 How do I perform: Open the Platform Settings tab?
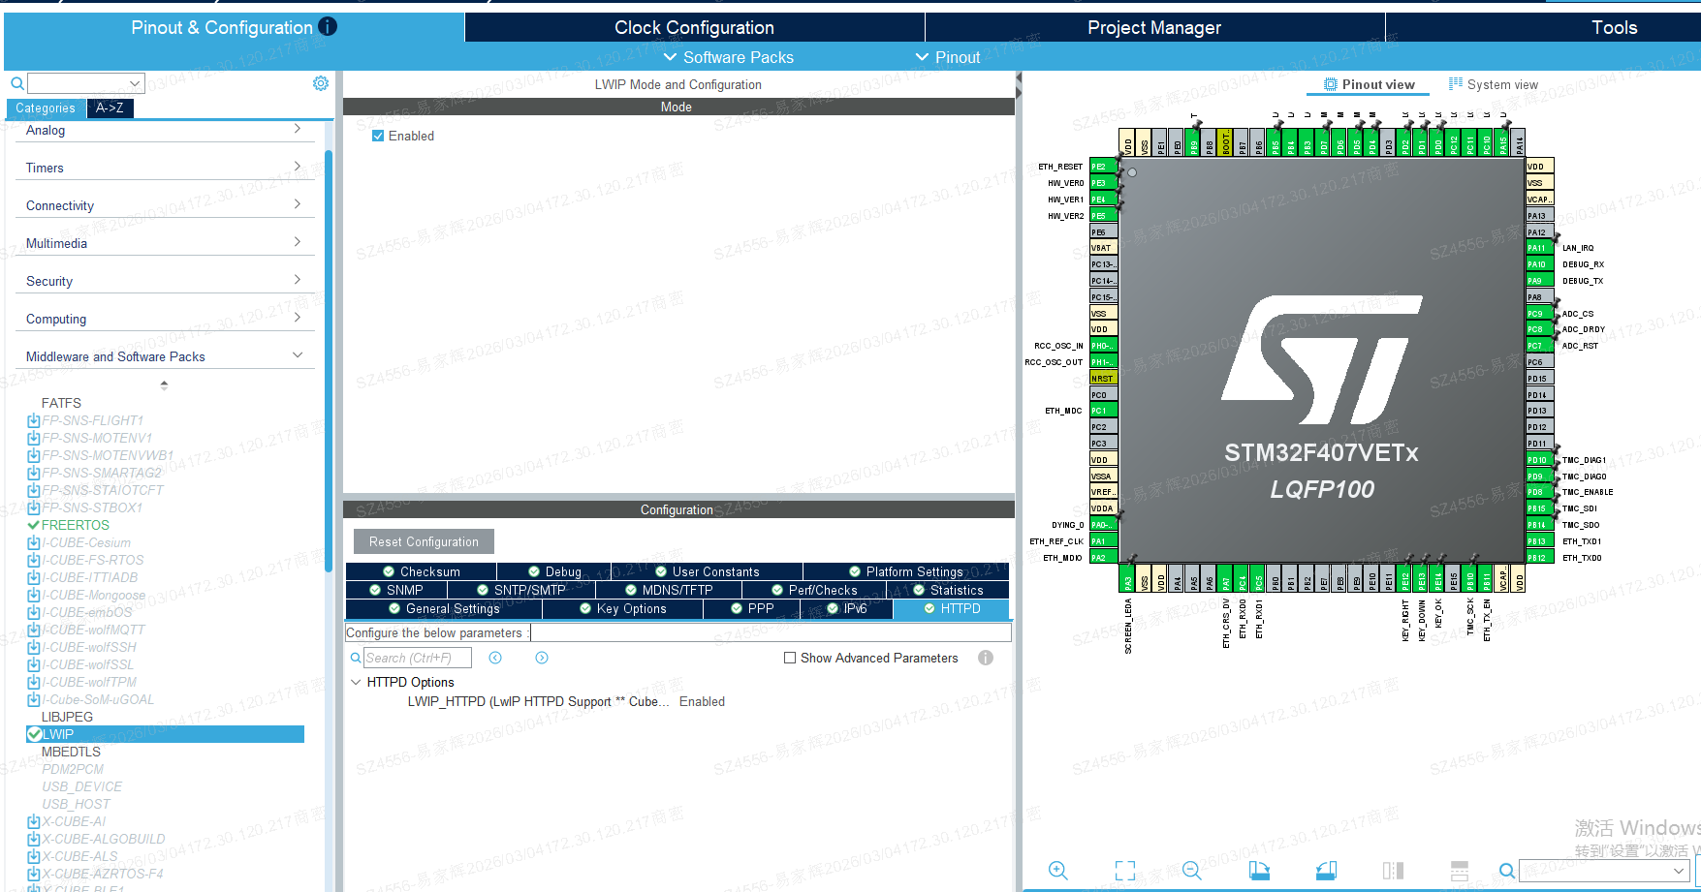click(x=906, y=571)
